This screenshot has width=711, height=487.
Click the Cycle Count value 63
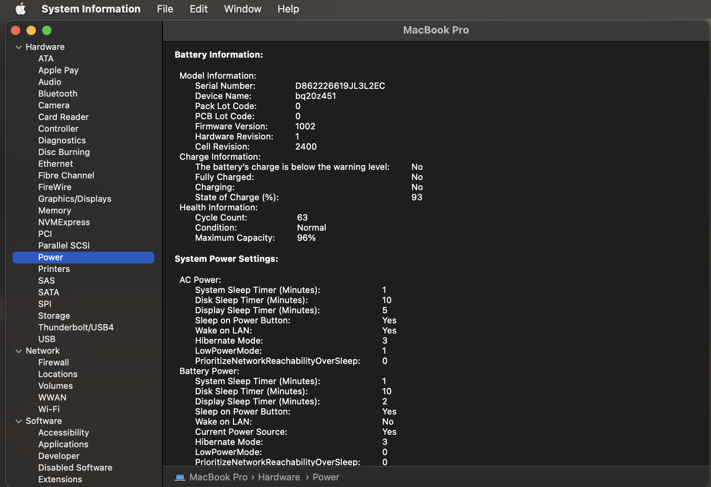tap(302, 217)
